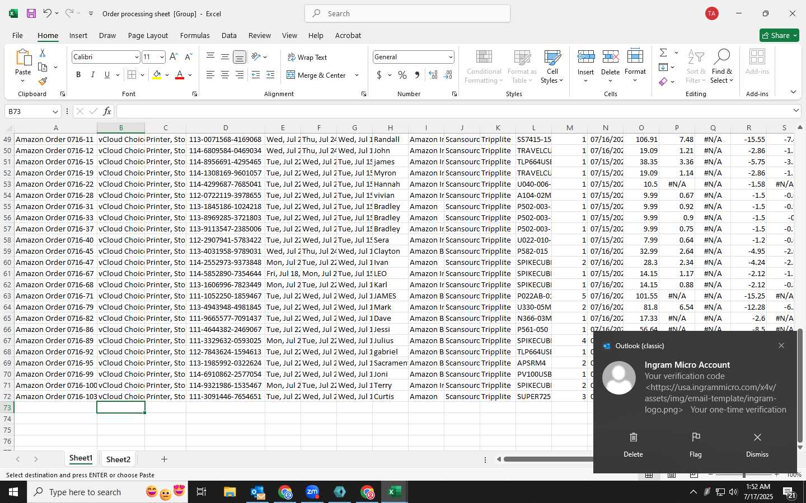Switch to the Data tab

pyautogui.click(x=229, y=35)
